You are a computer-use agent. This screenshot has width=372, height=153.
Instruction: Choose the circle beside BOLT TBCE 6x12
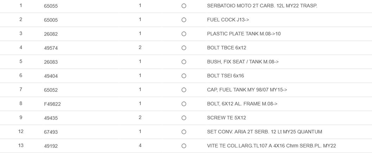click(184, 48)
